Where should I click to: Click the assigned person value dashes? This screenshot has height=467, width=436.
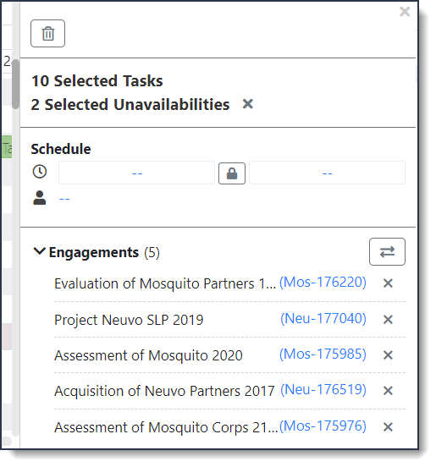(64, 199)
